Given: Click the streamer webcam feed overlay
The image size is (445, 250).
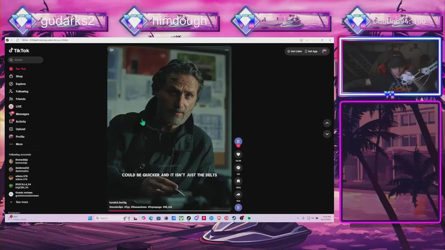Looking at the screenshot, I should 390,67.
